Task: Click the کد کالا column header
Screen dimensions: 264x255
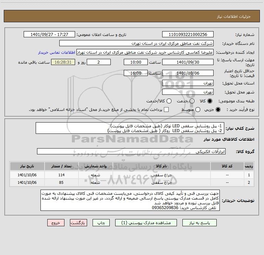Action: [227, 166]
